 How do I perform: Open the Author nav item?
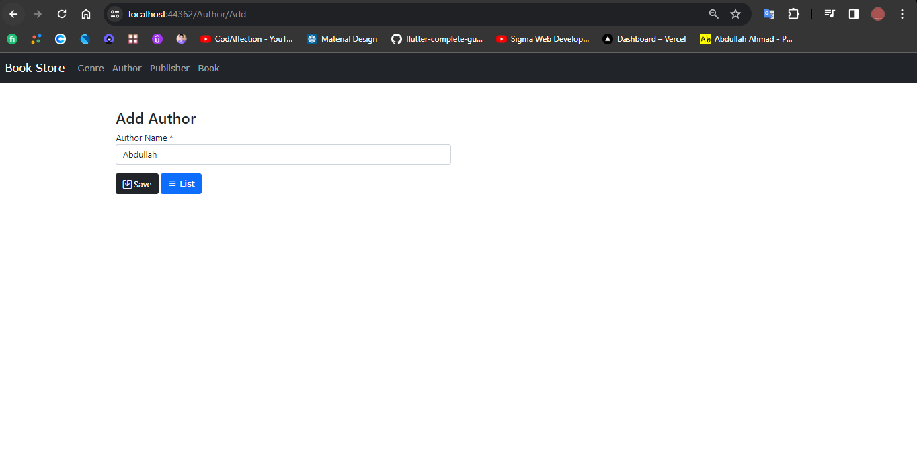[x=127, y=68]
